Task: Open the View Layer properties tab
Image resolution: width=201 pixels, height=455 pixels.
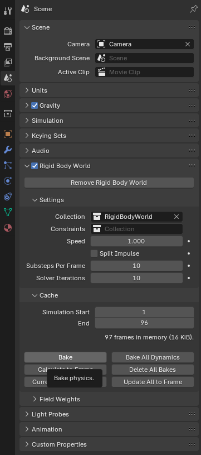Action: pos(8,62)
